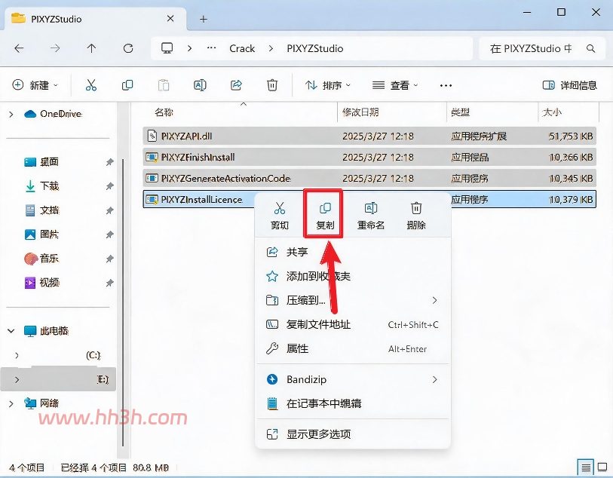
Task: Select 共享 in the context menu
Action: tap(353, 252)
